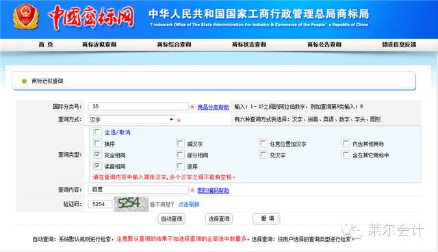This screenshot has height=252, width=438.
Task: Open the 商标近似查询 navigation item
Action: [x=99, y=45]
